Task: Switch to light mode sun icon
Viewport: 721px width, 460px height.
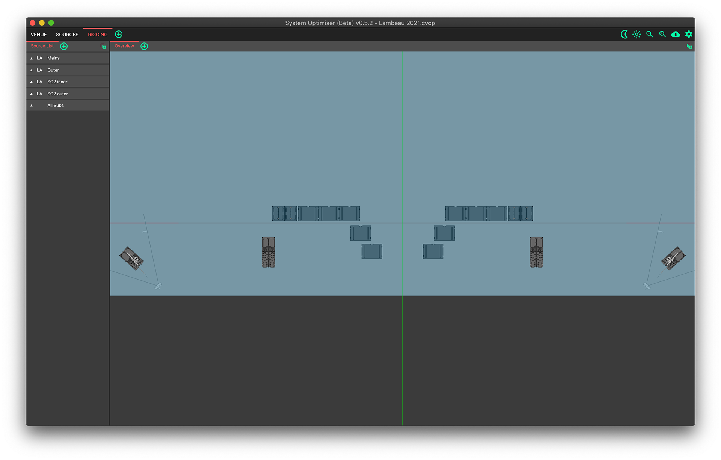Action: click(x=637, y=34)
